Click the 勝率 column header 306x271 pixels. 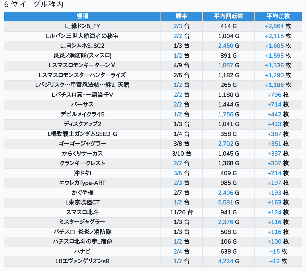point(181,16)
